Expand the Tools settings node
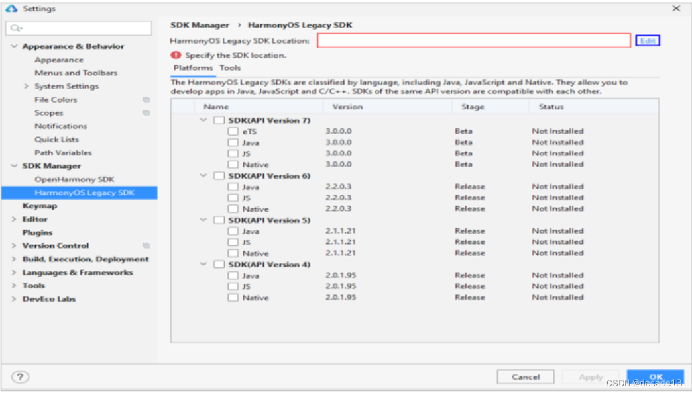The image size is (692, 393). [x=14, y=286]
